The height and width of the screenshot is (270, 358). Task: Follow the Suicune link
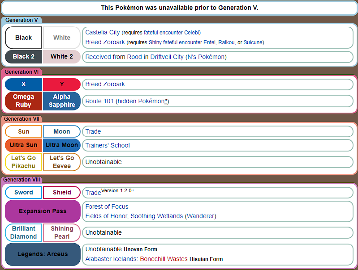click(253, 42)
